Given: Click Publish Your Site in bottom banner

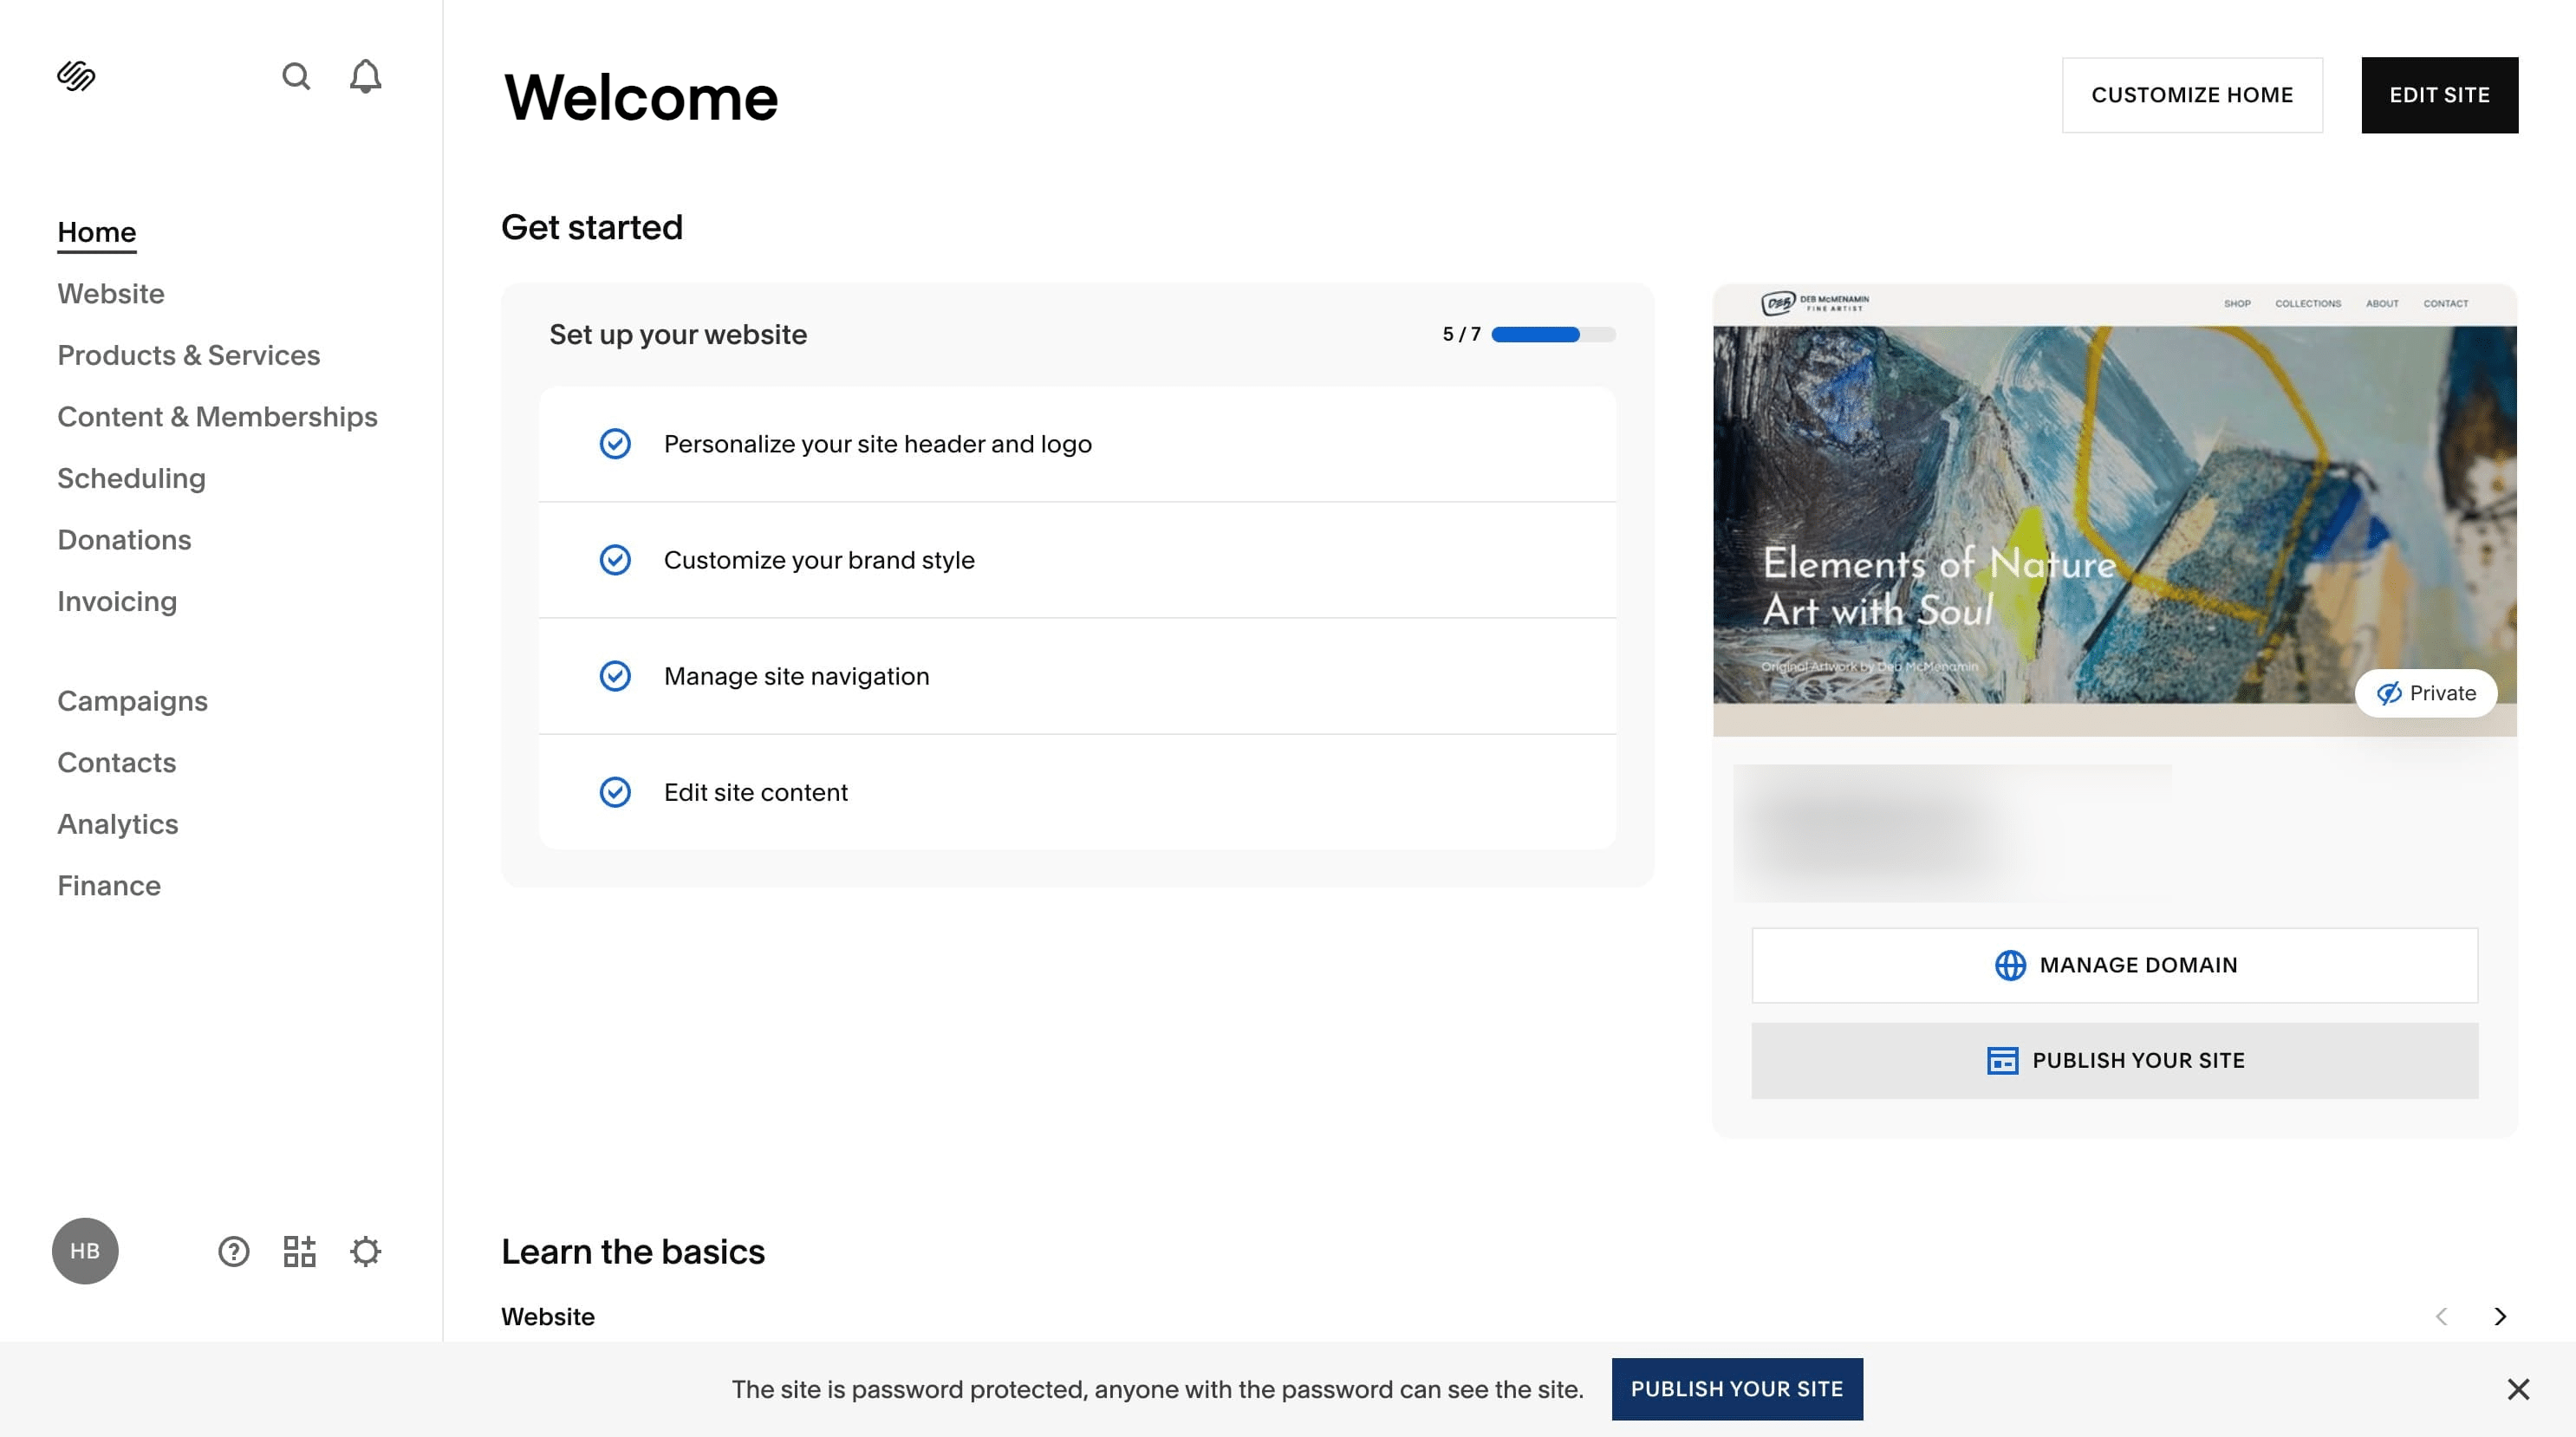Looking at the screenshot, I should [1737, 1389].
